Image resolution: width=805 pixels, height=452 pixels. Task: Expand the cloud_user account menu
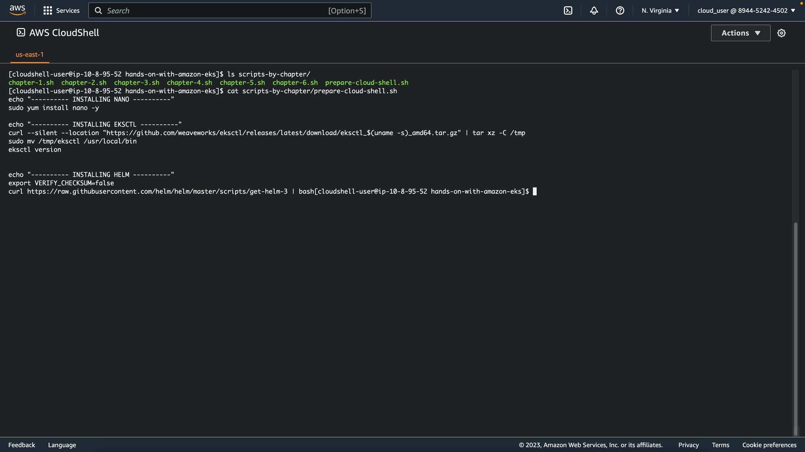[x=746, y=10]
